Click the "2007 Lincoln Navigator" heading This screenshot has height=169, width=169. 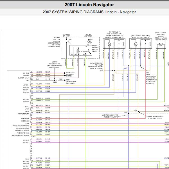[x=89, y=4]
